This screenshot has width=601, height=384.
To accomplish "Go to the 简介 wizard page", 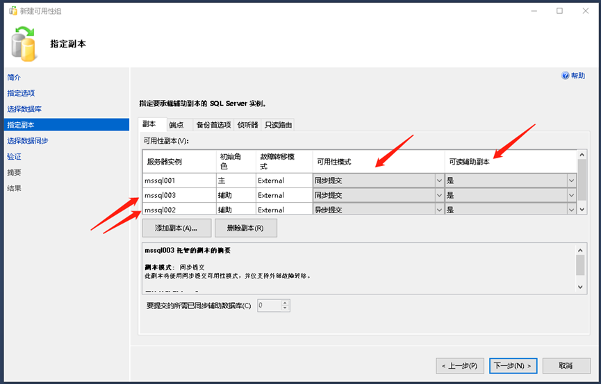I will click(14, 77).
